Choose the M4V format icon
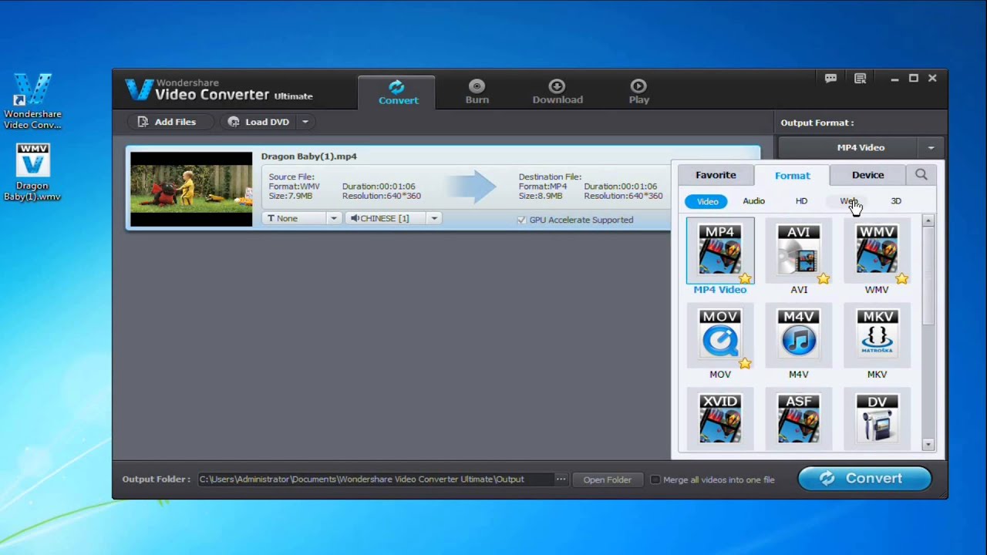 click(x=799, y=335)
